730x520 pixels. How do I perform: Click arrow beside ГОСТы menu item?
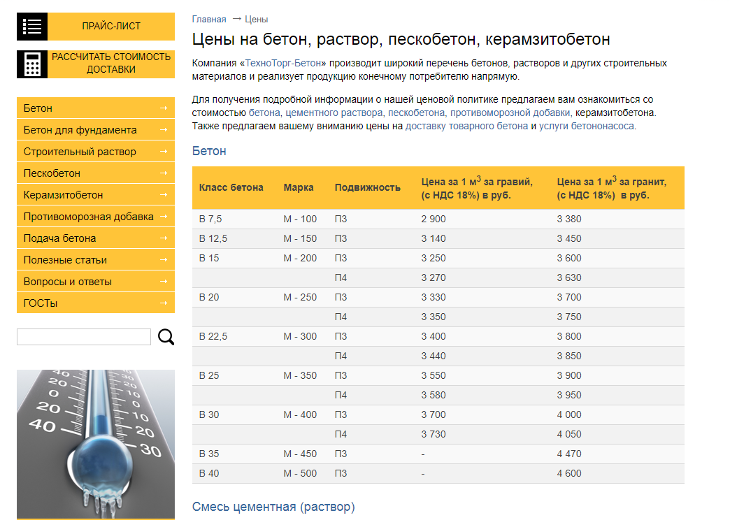[x=163, y=303]
